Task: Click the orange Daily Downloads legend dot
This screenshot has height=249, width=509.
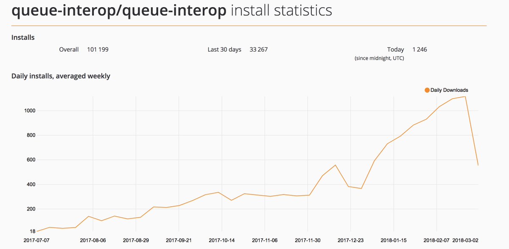Action: coord(427,90)
